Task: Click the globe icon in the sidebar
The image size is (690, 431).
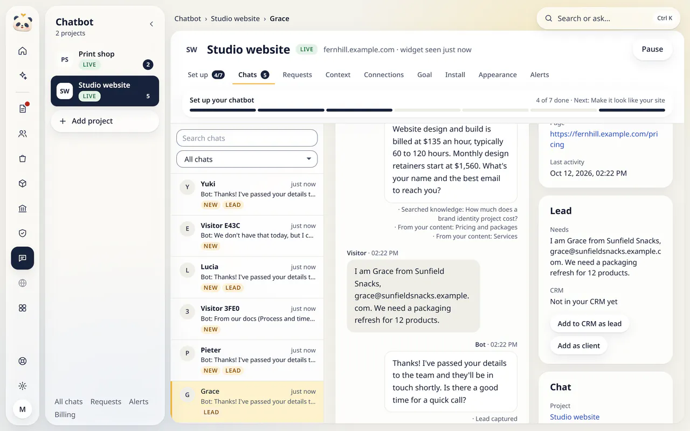Action: click(x=23, y=283)
